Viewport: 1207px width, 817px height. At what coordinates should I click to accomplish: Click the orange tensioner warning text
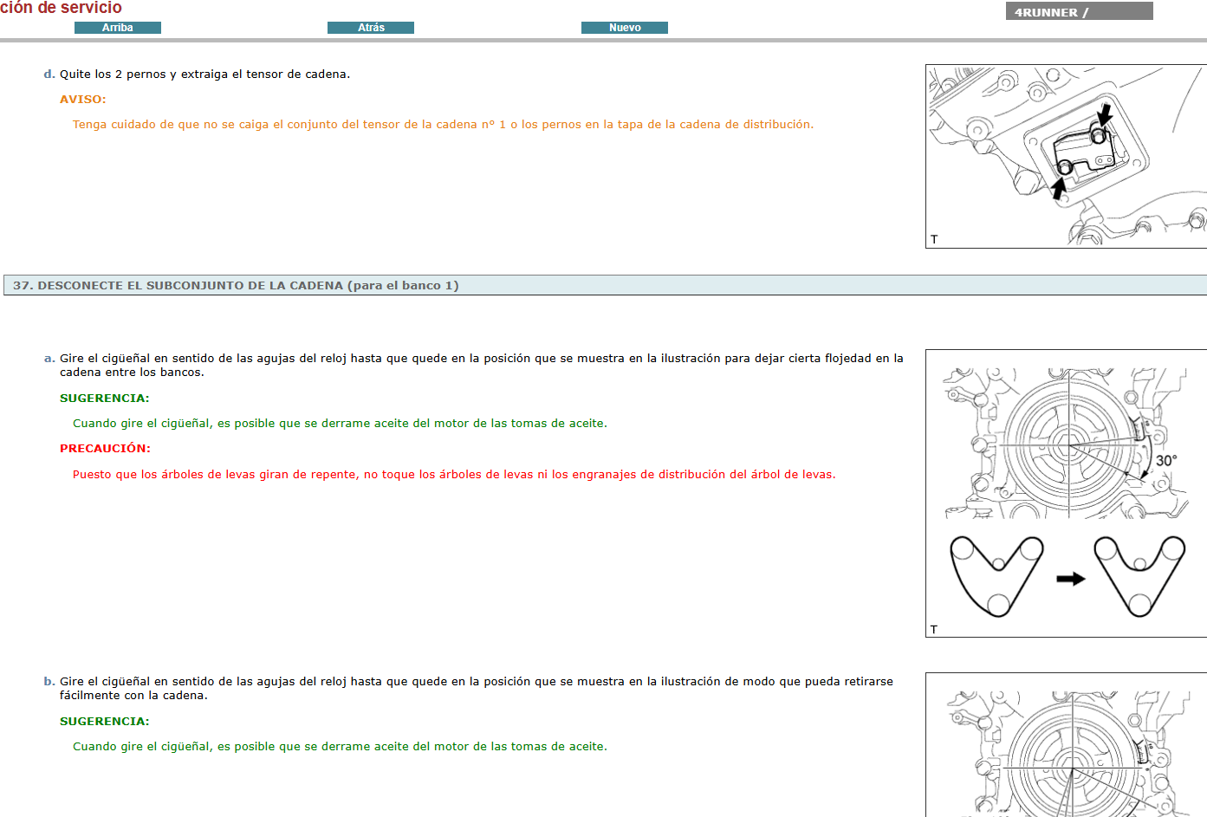click(443, 125)
